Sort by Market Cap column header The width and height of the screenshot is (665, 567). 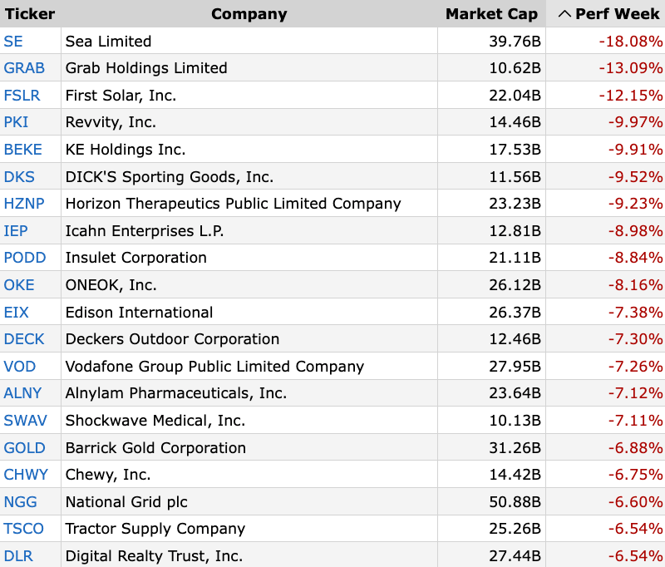pos(491,14)
